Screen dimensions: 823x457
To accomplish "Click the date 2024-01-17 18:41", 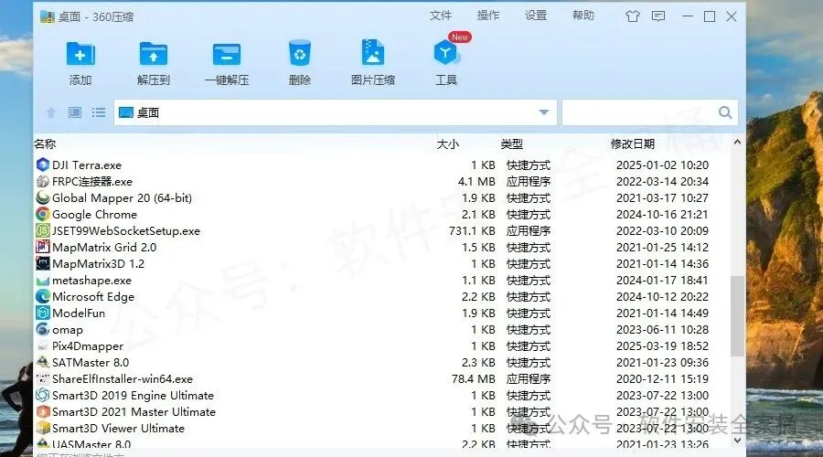I will click(662, 281).
